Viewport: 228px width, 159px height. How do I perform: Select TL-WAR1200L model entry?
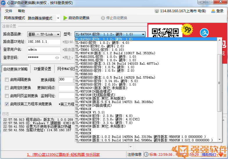point(146,57)
